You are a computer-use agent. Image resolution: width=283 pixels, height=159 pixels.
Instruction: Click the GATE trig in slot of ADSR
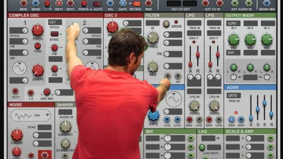coord(234,96)
